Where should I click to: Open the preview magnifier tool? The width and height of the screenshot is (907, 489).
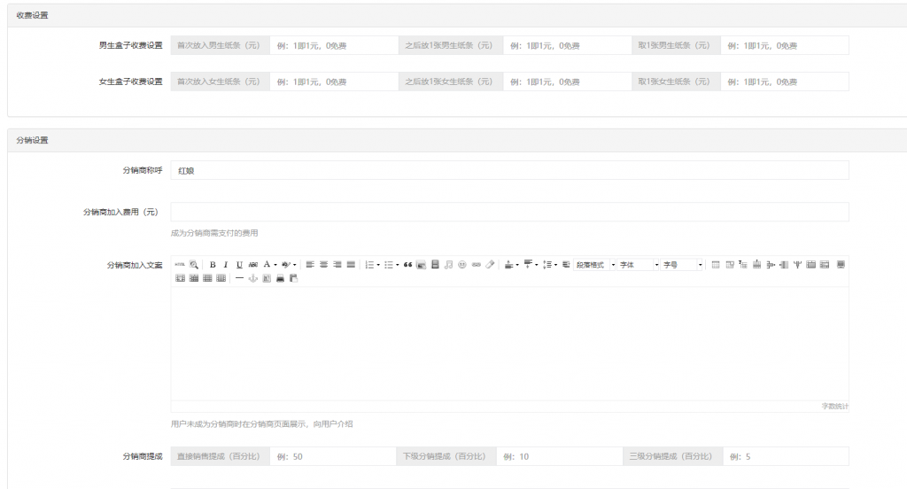click(194, 265)
